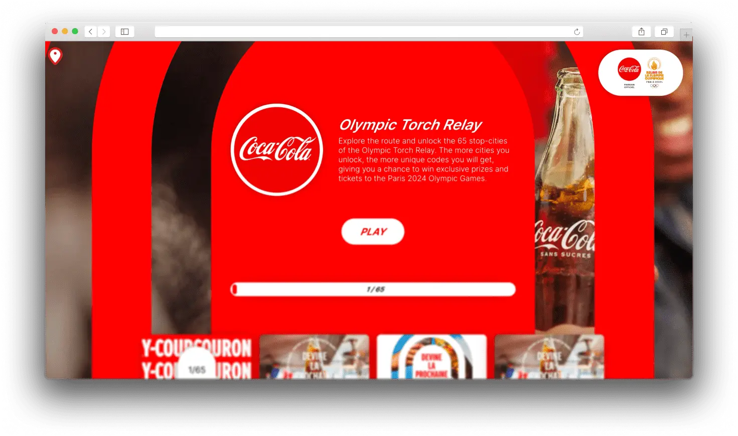Go forward with the browser forward arrow
Screen dimensions: 738x436
[104, 32]
